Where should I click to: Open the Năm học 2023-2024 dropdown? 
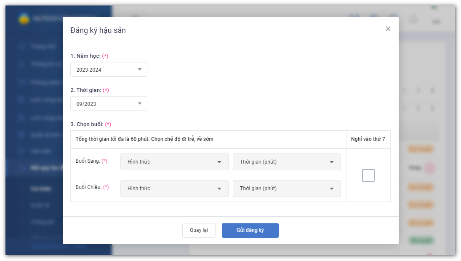point(109,70)
